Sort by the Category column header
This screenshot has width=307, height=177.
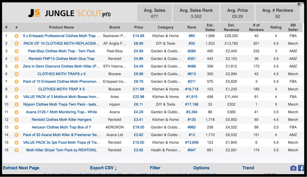pos(165,27)
